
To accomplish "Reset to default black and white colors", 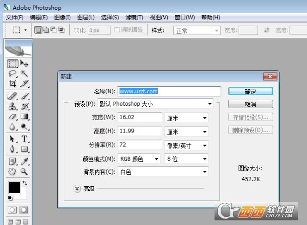I will point(10,198).
